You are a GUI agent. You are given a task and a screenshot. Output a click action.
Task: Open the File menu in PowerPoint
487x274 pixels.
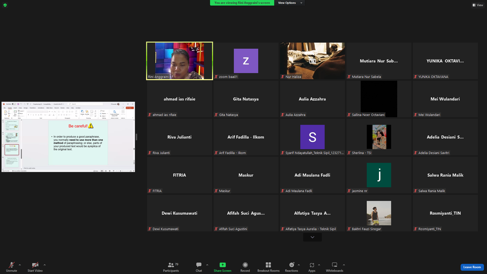pos(5,108)
